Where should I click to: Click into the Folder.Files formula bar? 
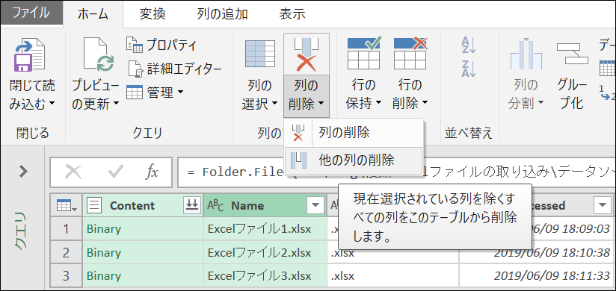coord(397,172)
